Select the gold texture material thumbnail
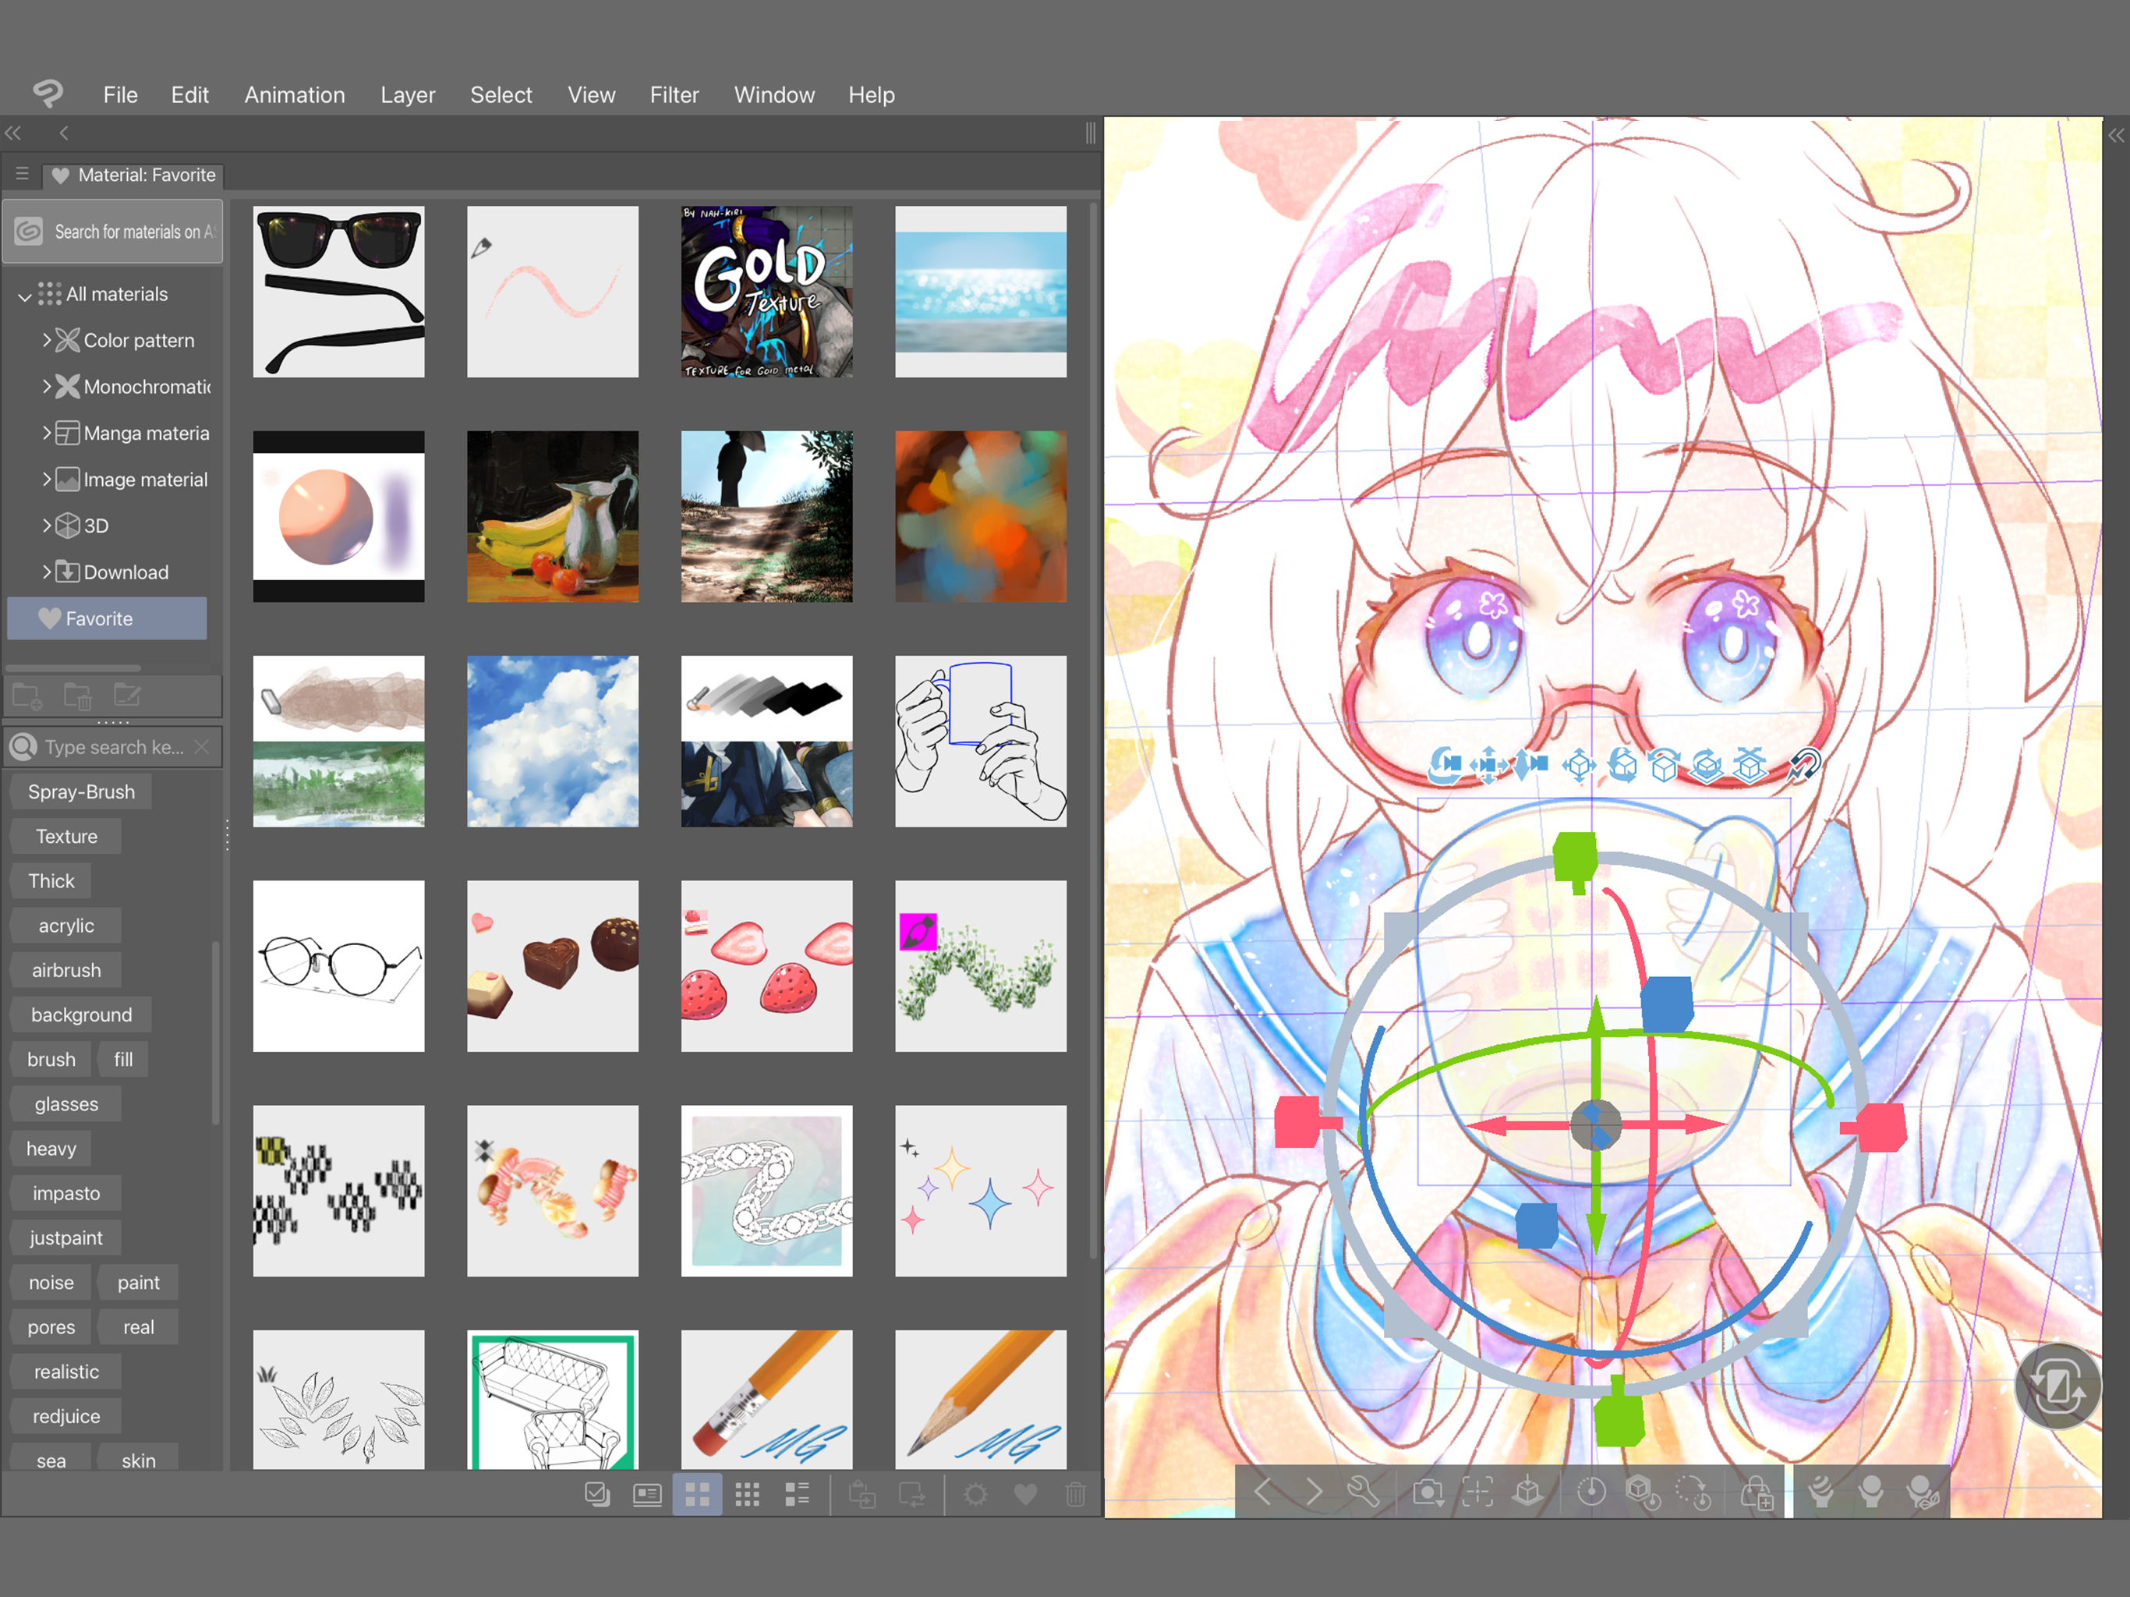 (766, 291)
